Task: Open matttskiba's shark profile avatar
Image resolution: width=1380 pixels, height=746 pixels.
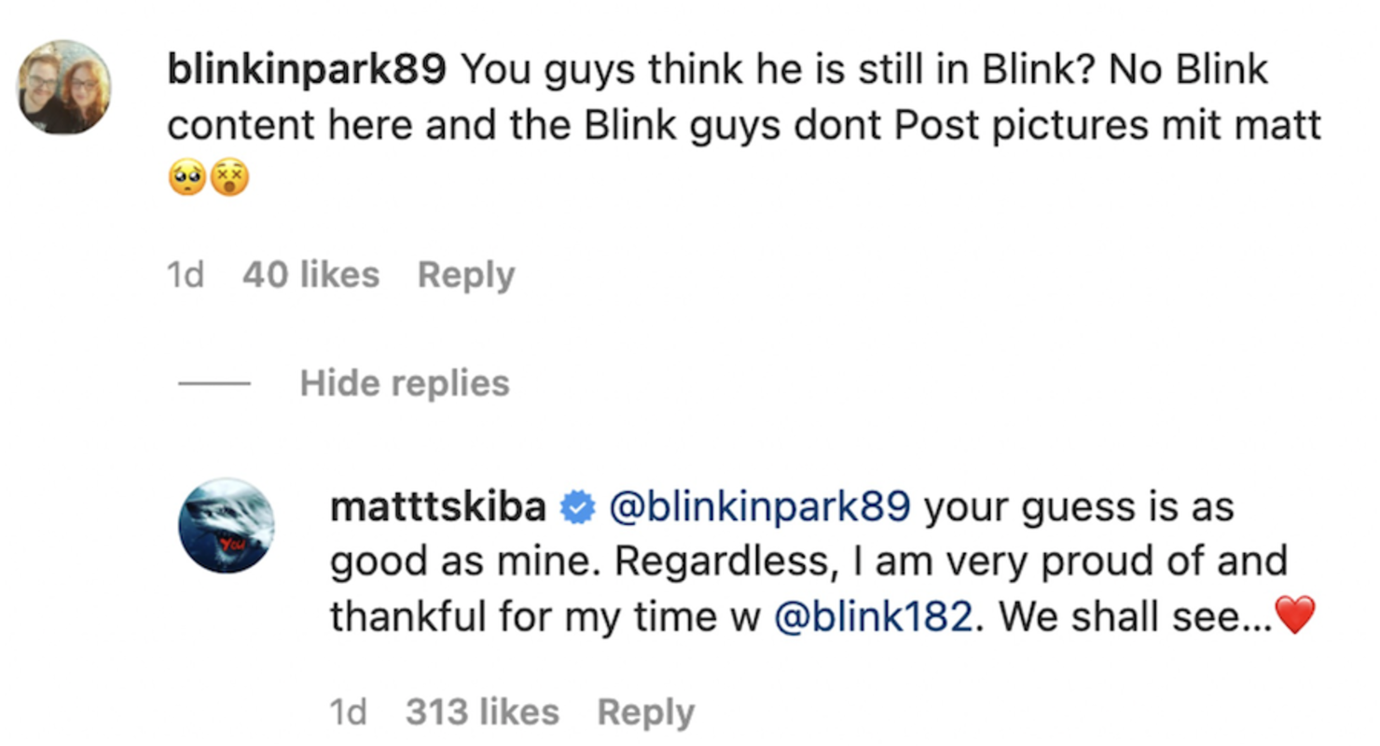Action: pyautogui.click(x=227, y=526)
